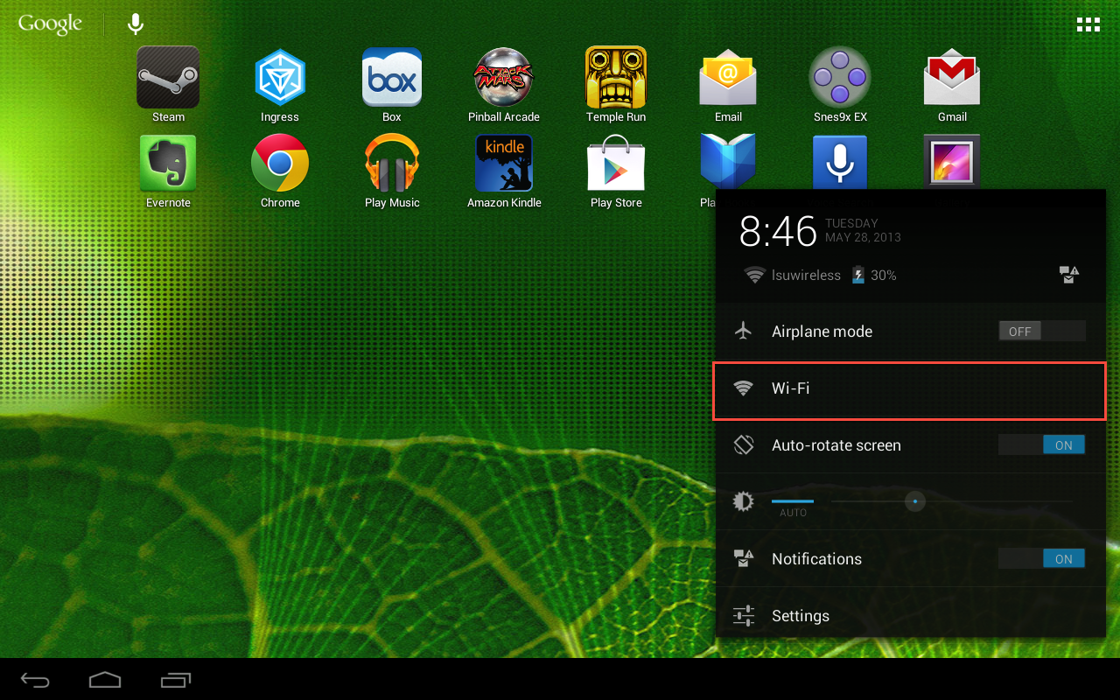Open Wi-Fi settings row
1120x700 pixels.
(910, 389)
